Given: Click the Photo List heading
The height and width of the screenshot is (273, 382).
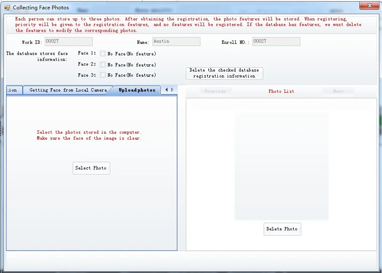Looking at the screenshot, I should [x=281, y=91].
